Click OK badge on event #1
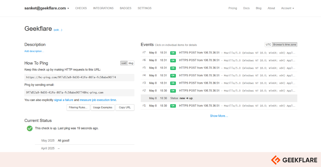 [173, 106]
